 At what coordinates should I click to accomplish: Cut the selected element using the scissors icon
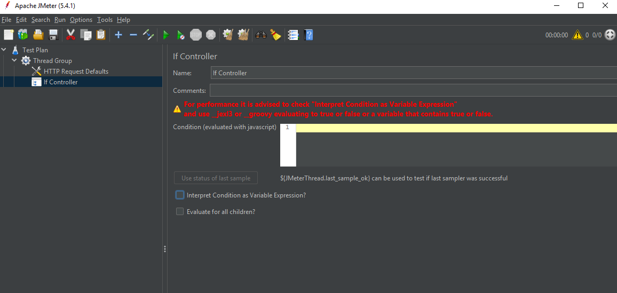tap(71, 35)
